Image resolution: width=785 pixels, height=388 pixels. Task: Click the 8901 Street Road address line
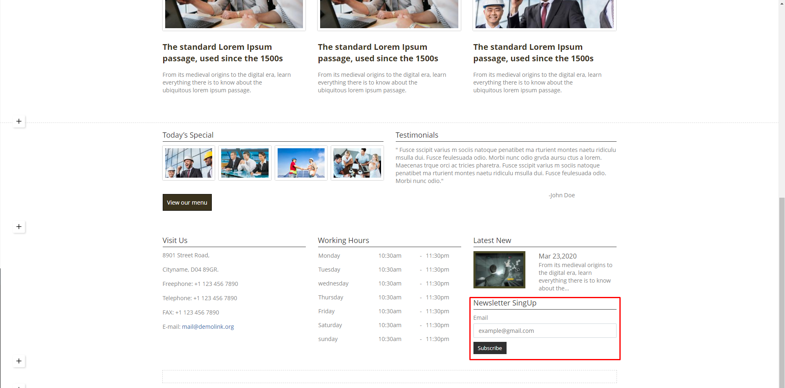(186, 255)
